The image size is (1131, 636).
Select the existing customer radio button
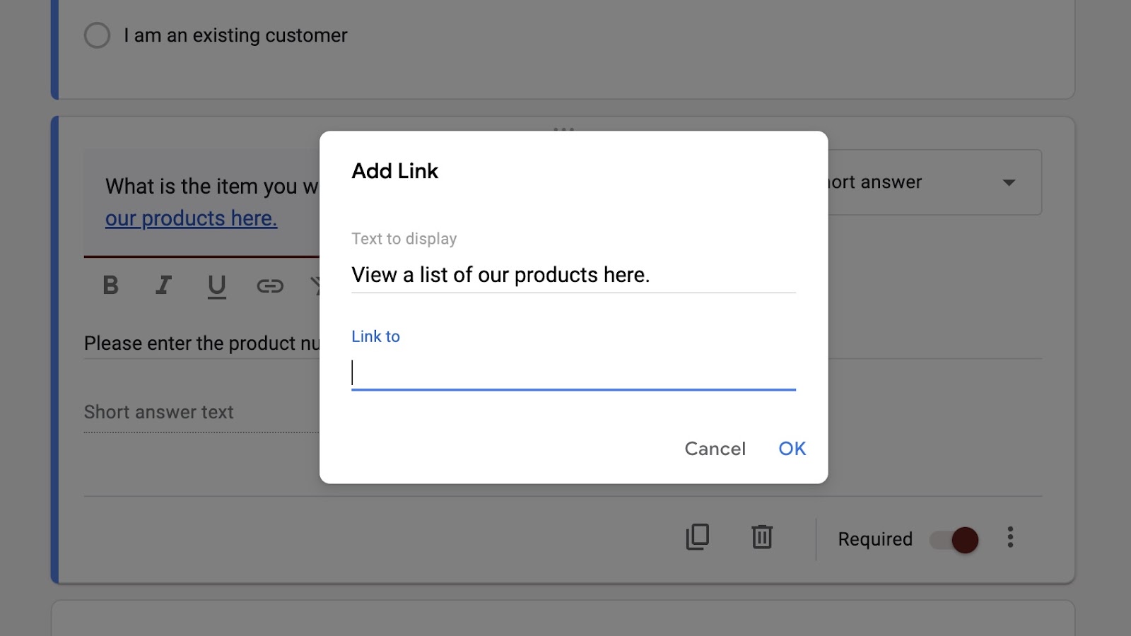click(x=98, y=35)
